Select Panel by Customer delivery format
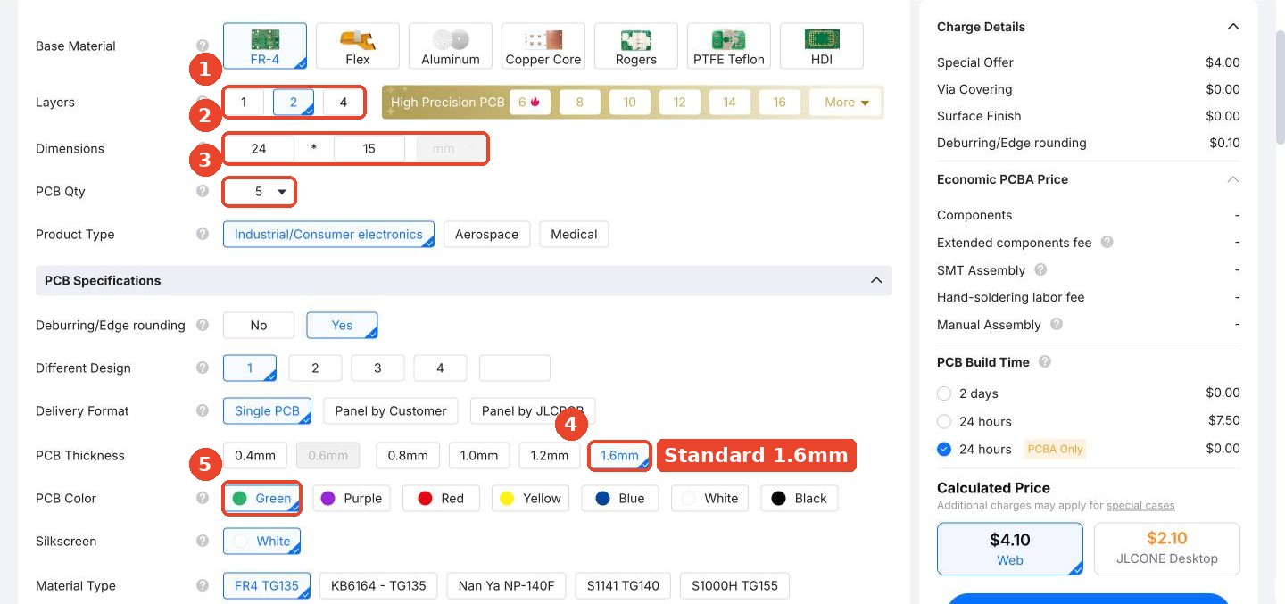Viewport: 1285px width, 604px height. pyautogui.click(x=391, y=411)
